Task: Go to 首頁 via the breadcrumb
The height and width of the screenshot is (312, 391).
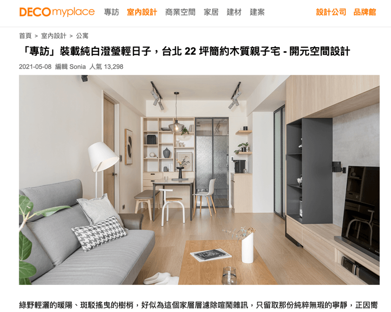Action: (25, 36)
